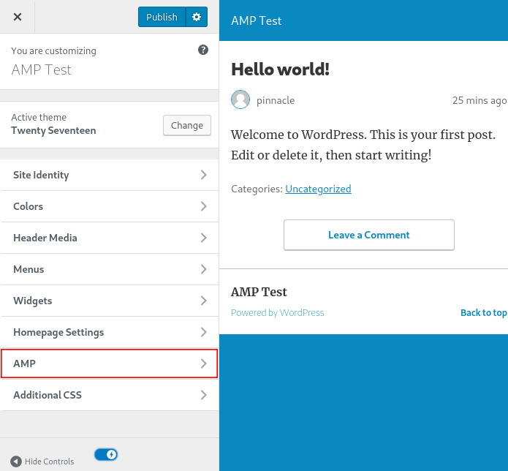Open Homepage Settings section
Screen dimensions: 508x471
coord(110,332)
